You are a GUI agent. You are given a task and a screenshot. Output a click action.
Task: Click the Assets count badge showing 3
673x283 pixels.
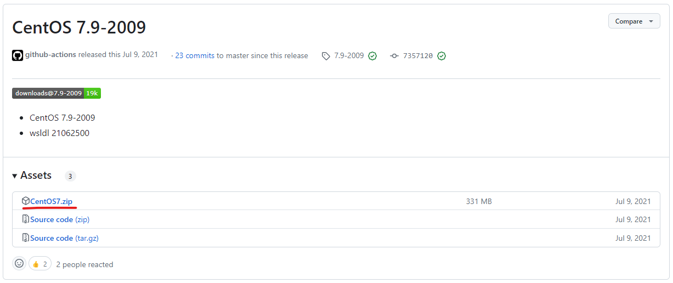[x=70, y=176]
